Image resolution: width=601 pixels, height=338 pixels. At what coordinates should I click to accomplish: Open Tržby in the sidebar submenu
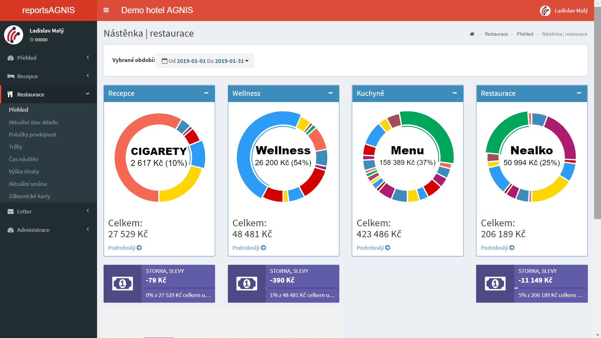coord(16,147)
